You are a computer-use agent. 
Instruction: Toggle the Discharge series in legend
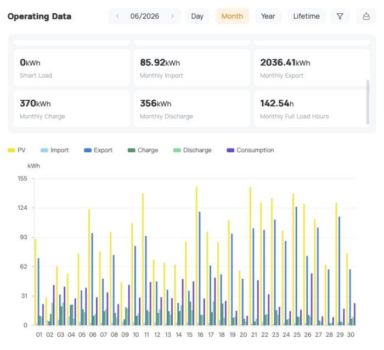(193, 150)
